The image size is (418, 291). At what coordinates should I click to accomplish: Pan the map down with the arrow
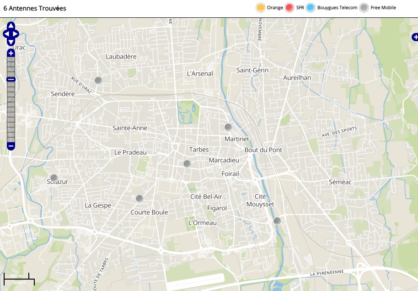click(11, 42)
